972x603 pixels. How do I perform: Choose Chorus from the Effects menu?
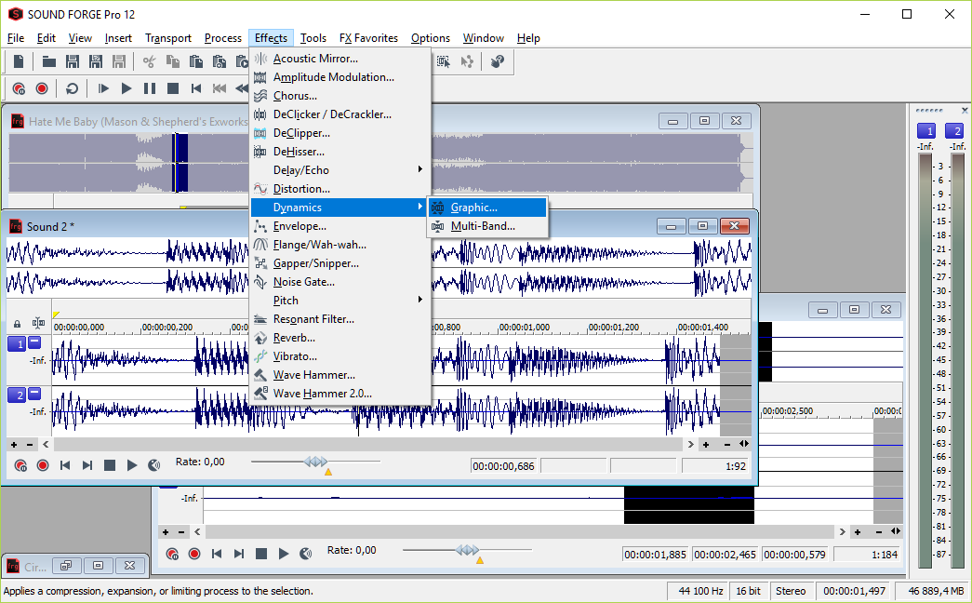click(340, 96)
